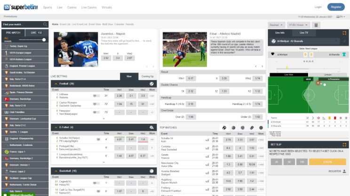Select third sport filter icon in Top Matches

click(243, 128)
